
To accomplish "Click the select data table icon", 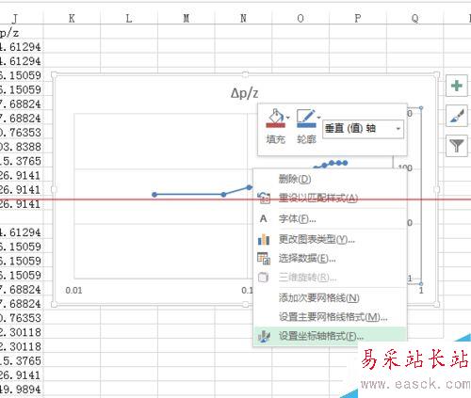I will [264, 259].
